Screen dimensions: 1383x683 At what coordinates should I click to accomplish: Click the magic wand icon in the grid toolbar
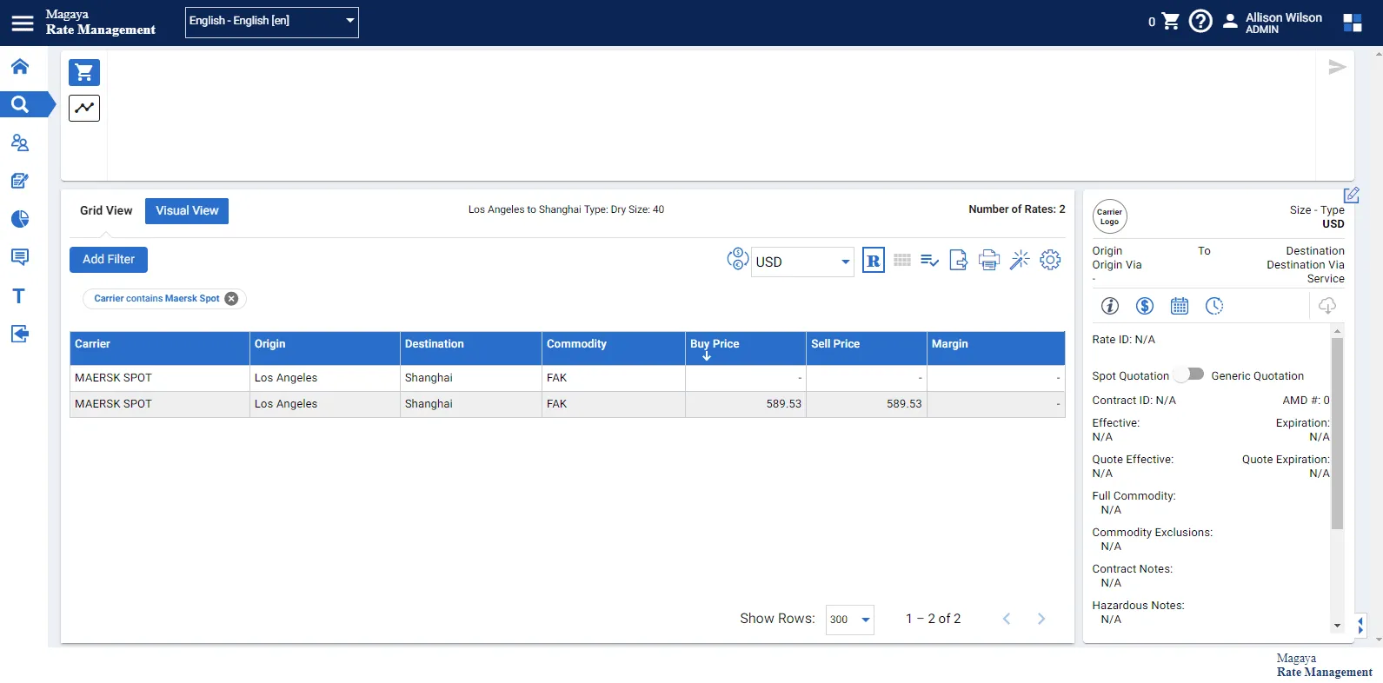pos(1020,260)
